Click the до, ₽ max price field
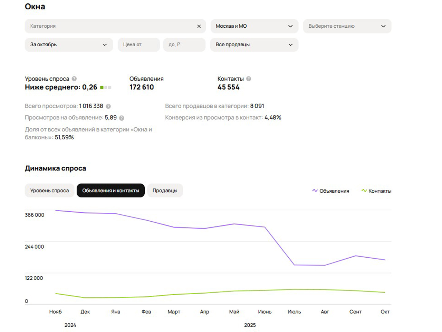This screenshot has height=332, width=442. 184,45
